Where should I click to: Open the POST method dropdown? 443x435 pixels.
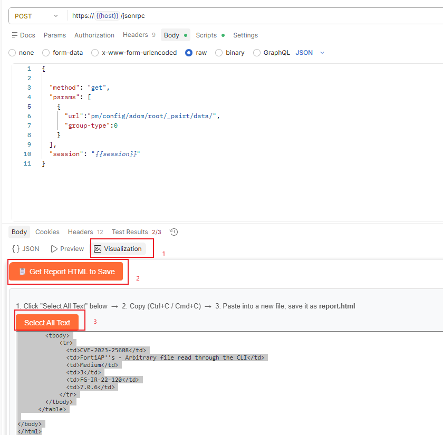click(36, 16)
